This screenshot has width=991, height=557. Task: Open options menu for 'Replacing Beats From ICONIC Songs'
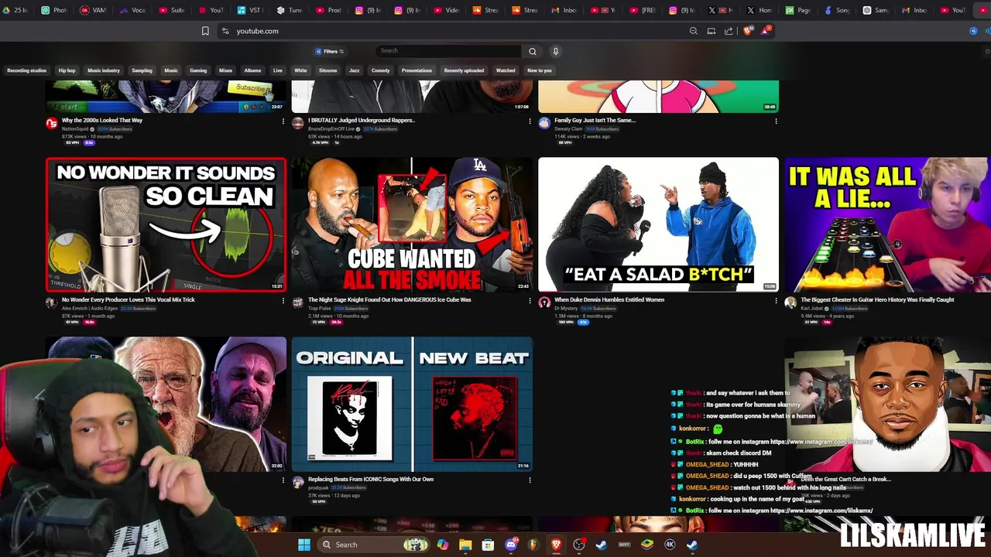530,480
